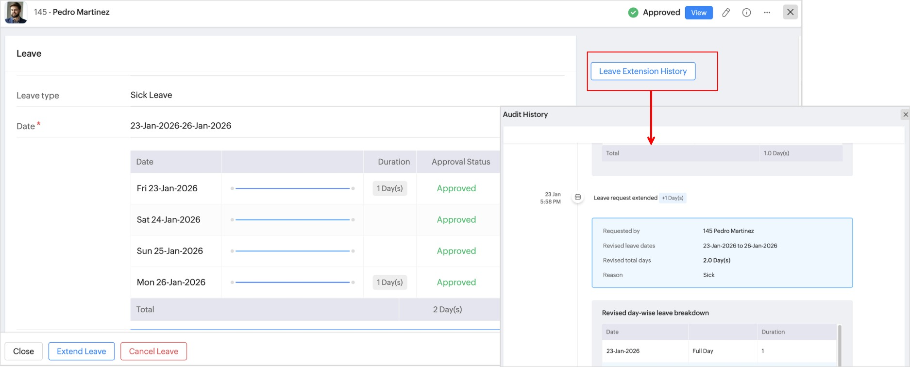
Task: Click the date range field 23-Jan-2026-26-Jan-2026
Action: point(181,126)
